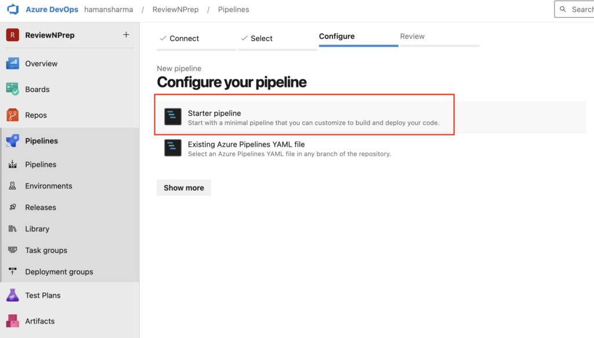
Task: Click the Releases rocket icon
Action: tap(13, 207)
